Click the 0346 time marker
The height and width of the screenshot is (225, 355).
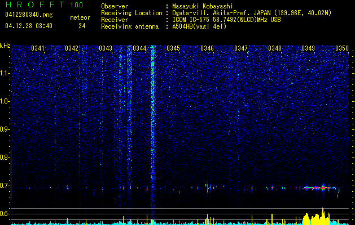[207, 48]
